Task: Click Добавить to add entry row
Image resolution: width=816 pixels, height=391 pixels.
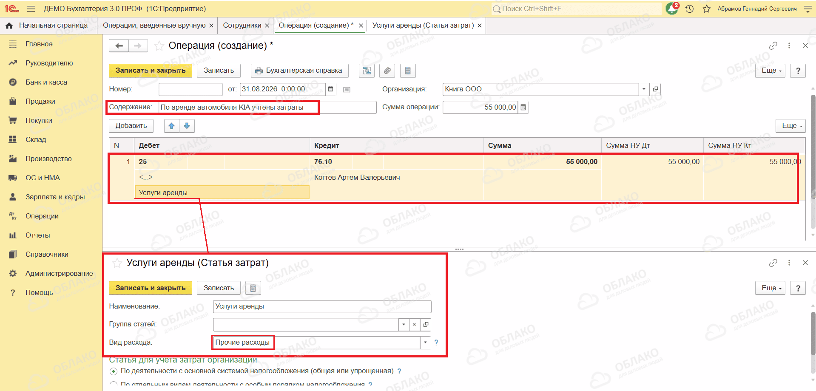Action: (x=131, y=126)
